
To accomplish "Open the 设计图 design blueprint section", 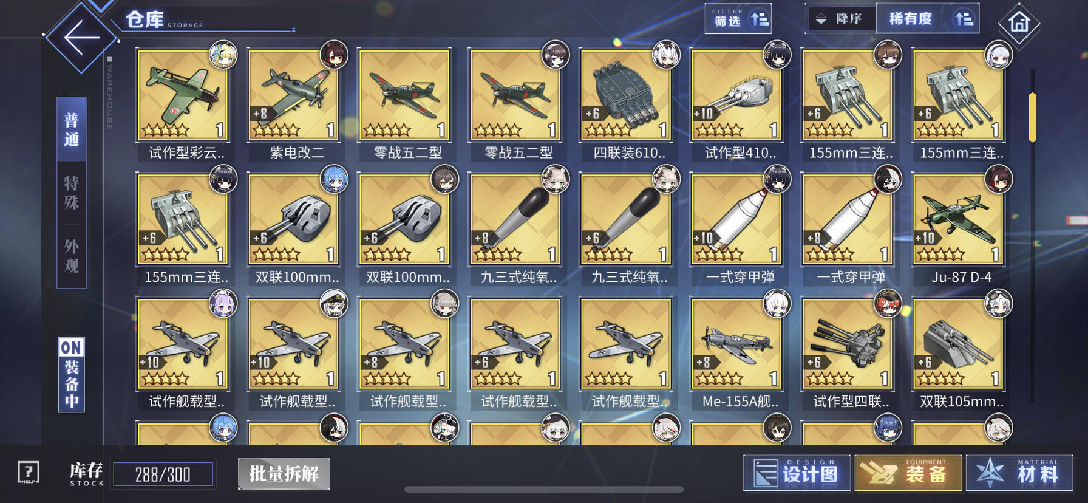I will pyautogui.click(x=797, y=473).
